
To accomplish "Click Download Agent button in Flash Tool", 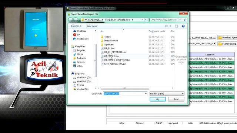I will point(227,38).
